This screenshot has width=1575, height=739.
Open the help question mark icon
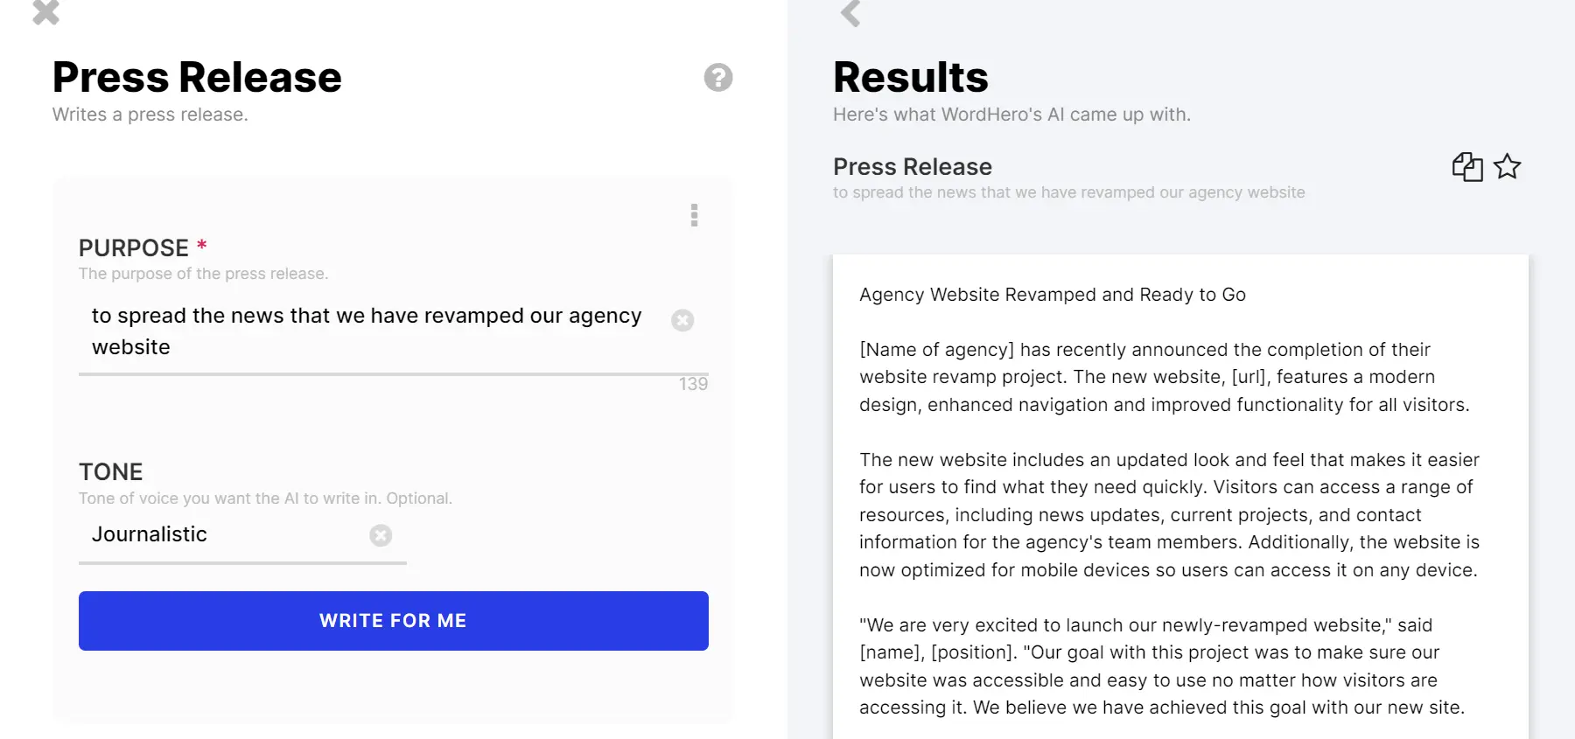point(718,77)
